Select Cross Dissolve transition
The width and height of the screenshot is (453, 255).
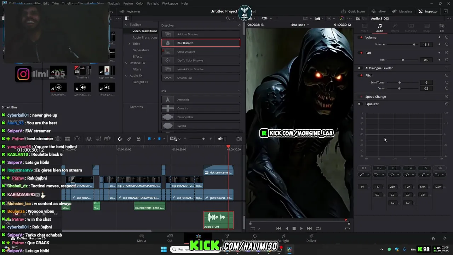pos(201,52)
